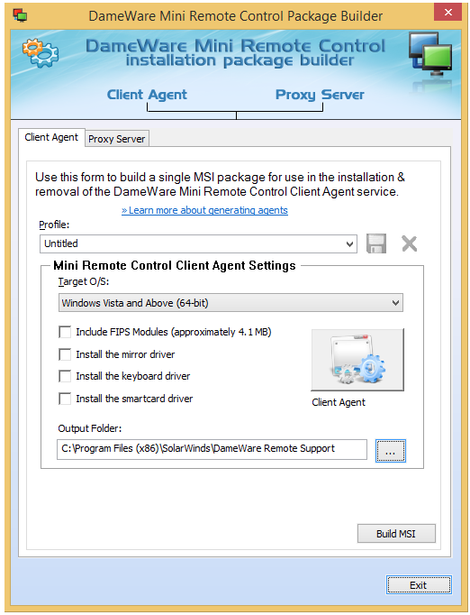Click the Client Agent banner heading
Image resolution: width=470 pixels, height=615 pixels.
point(147,95)
